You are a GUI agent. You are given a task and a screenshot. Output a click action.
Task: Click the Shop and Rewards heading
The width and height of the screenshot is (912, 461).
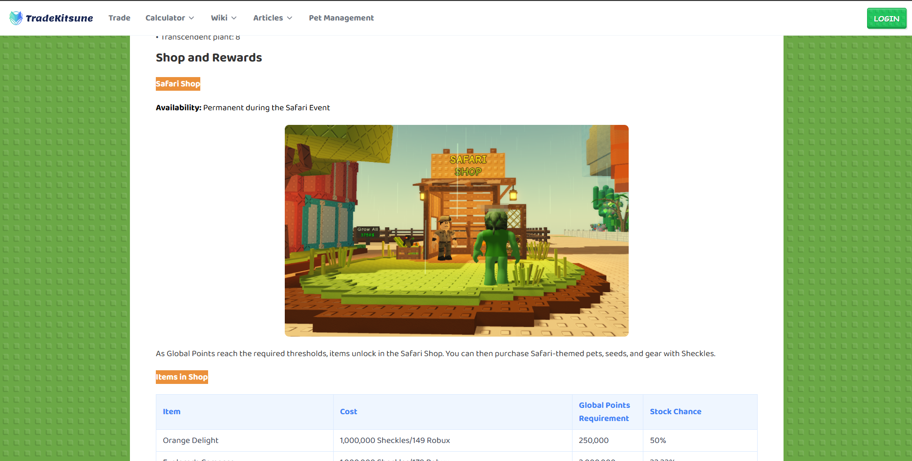point(209,58)
